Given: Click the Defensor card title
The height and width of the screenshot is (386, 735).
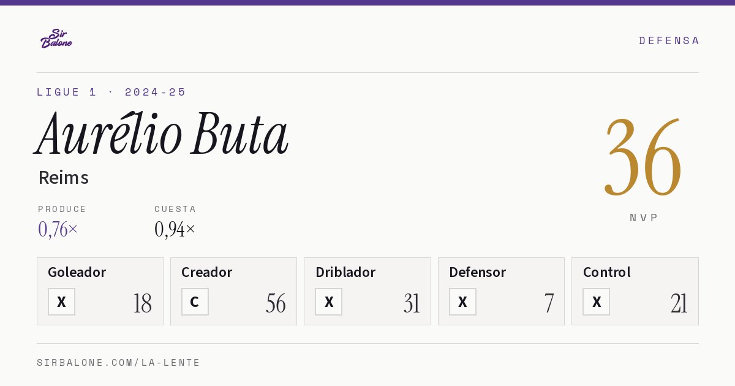Looking at the screenshot, I should (477, 272).
